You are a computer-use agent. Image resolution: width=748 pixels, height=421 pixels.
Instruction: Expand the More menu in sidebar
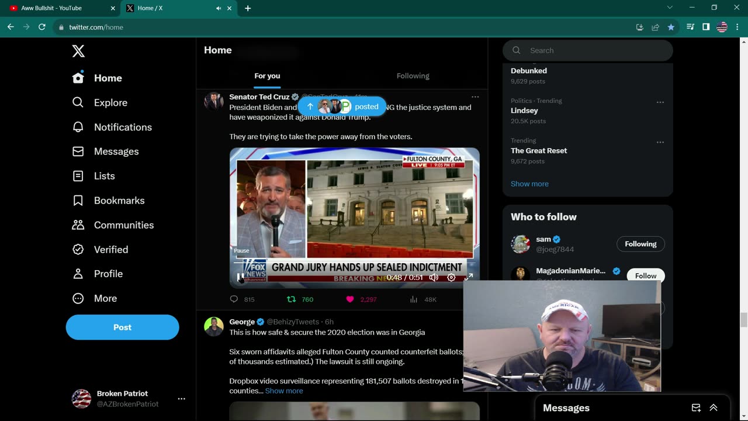click(94, 298)
